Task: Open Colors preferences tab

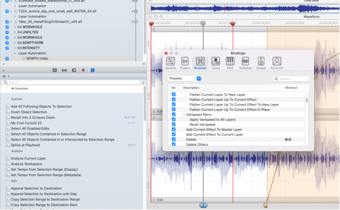Action: coord(215,63)
